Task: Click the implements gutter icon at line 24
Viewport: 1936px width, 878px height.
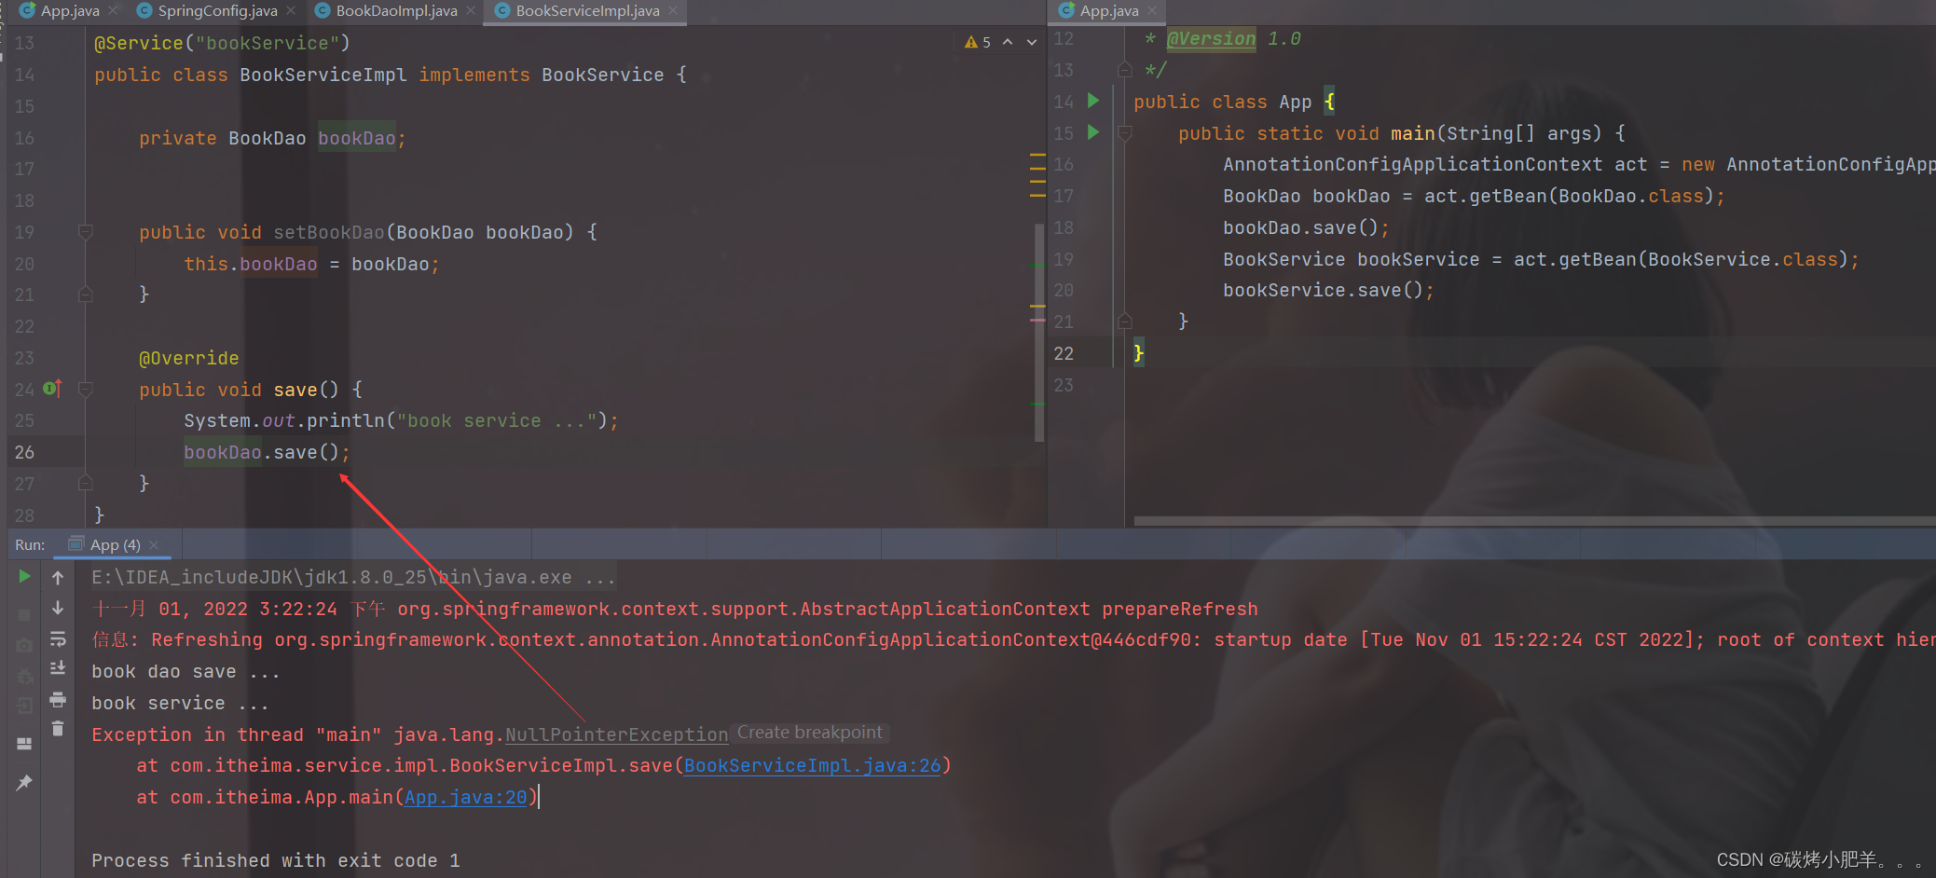Action: (53, 388)
